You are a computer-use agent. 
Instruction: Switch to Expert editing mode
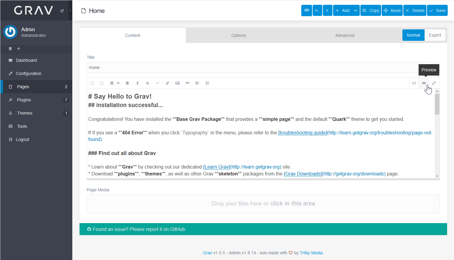click(435, 35)
